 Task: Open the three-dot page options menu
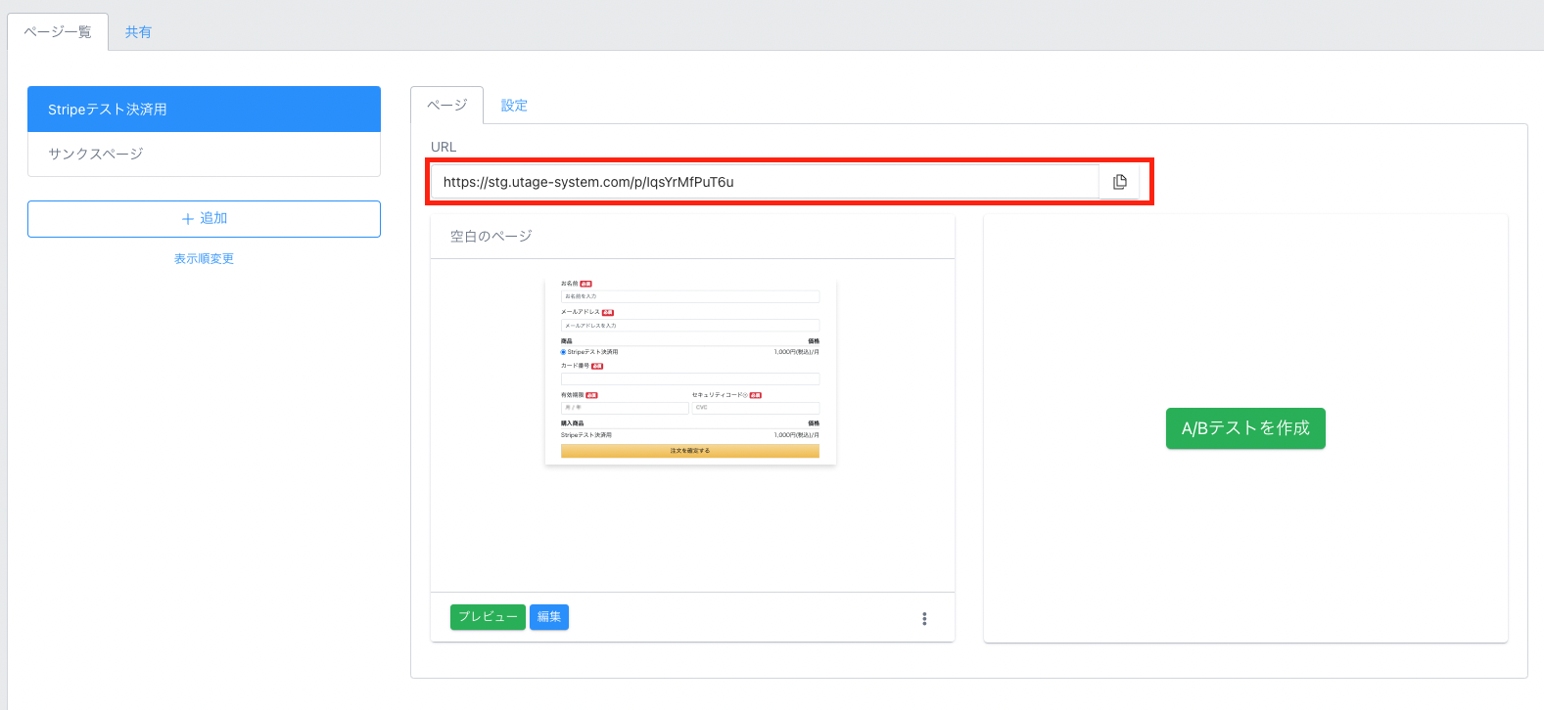tap(924, 618)
